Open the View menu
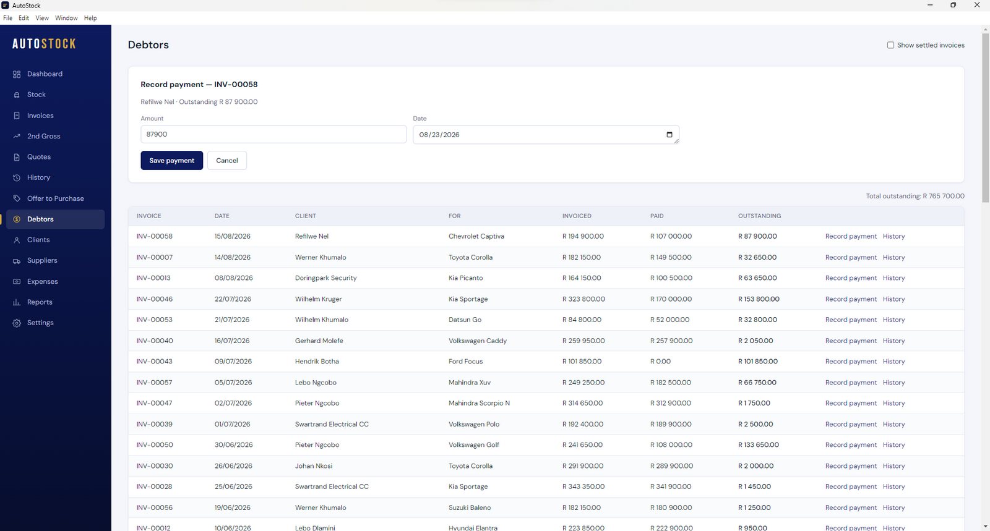The height and width of the screenshot is (531, 990). click(42, 18)
